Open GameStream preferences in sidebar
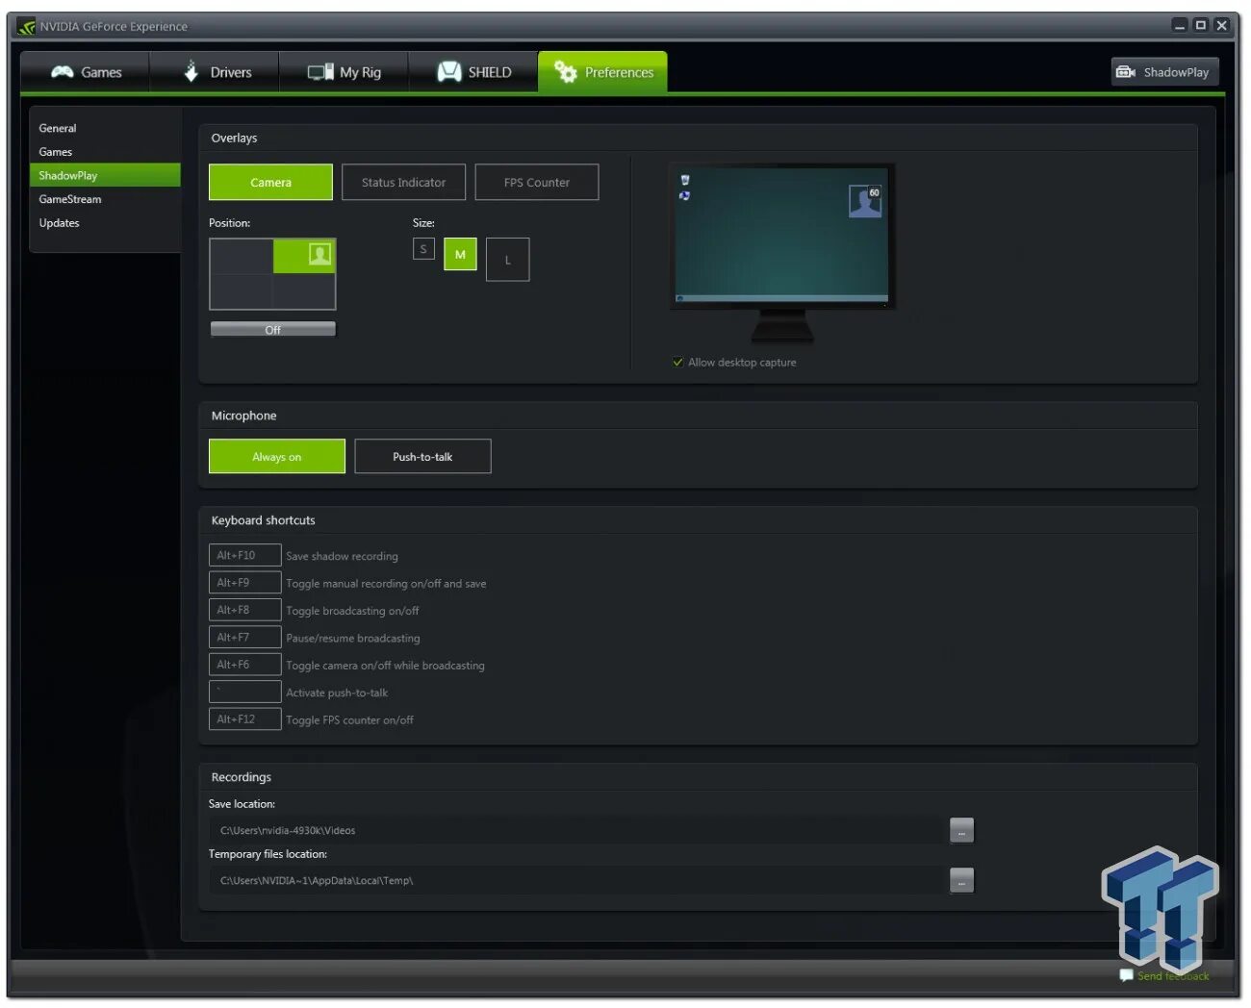1251x1008 pixels. pyautogui.click(x=70, y=199)
